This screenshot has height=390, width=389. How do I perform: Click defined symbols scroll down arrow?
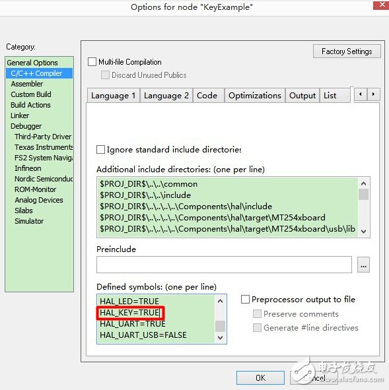220,337
